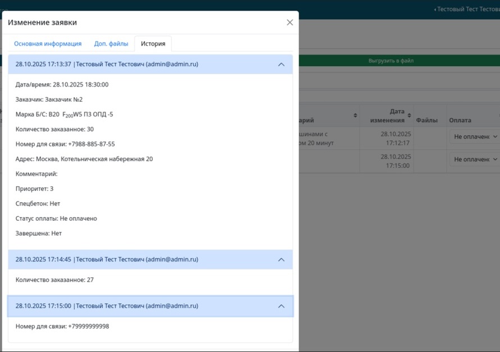Collapse chevron of the 17:13:37 history entry
Viewport: 500px width, 352px height.
(x=281, y=65)
